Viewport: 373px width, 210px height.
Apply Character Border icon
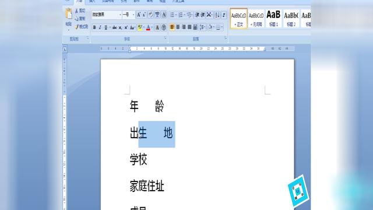tap(164, 15)
